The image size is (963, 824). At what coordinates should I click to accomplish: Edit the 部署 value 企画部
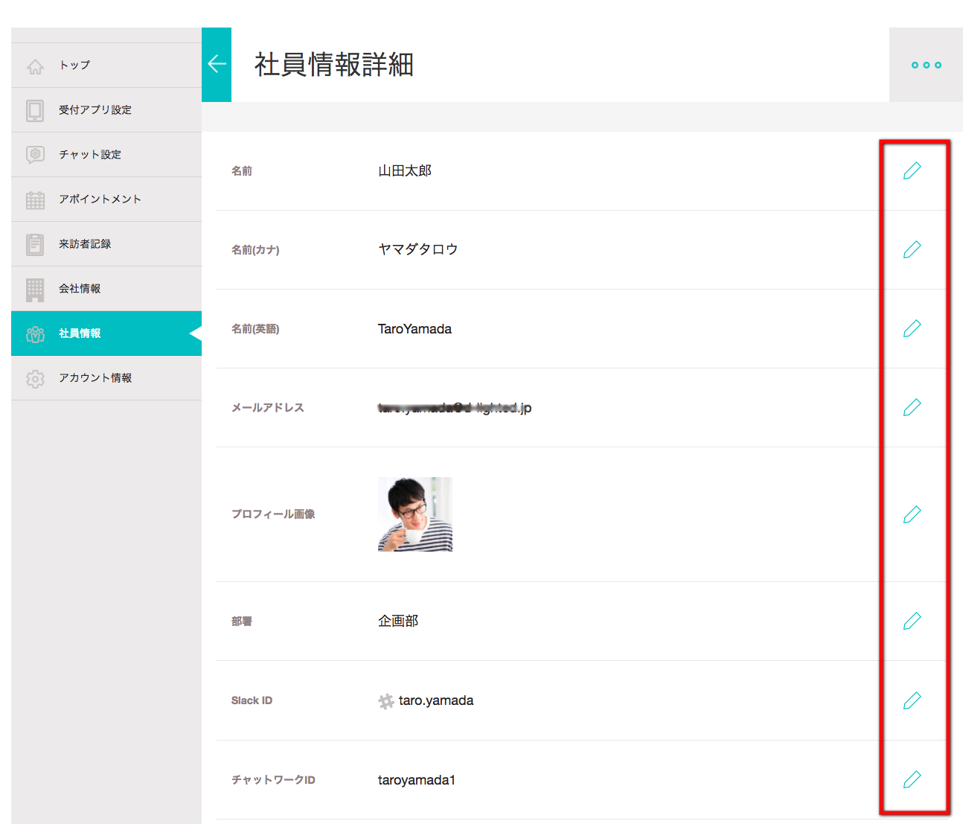pos(912,621)
